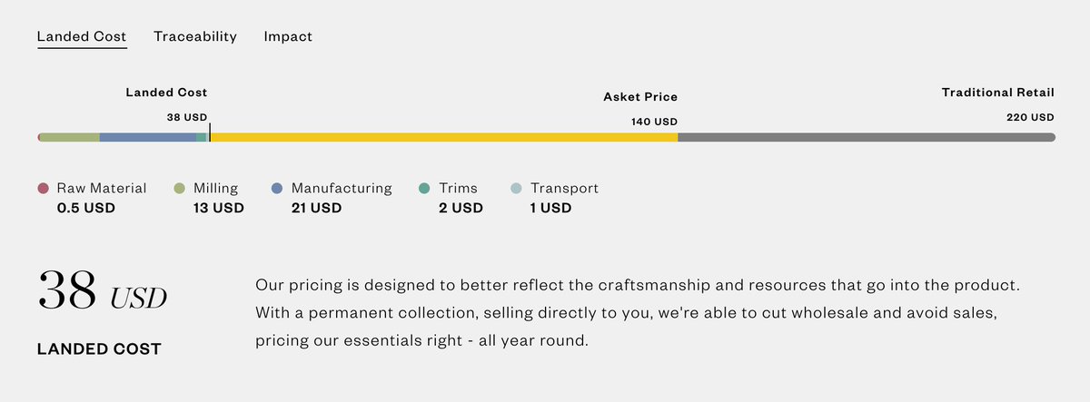Click the Manufacturing blue legend dot
The height and width of the screenshot is (402, 1090).
coord(277,189)
